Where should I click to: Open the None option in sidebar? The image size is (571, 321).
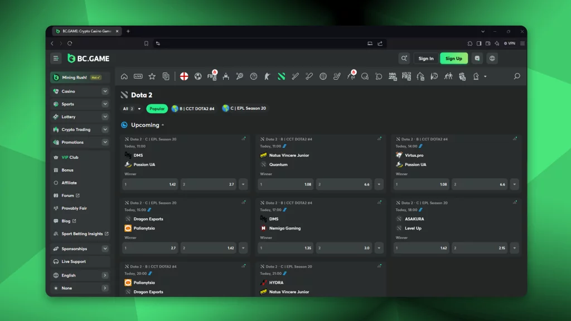(x=80, y=288)
